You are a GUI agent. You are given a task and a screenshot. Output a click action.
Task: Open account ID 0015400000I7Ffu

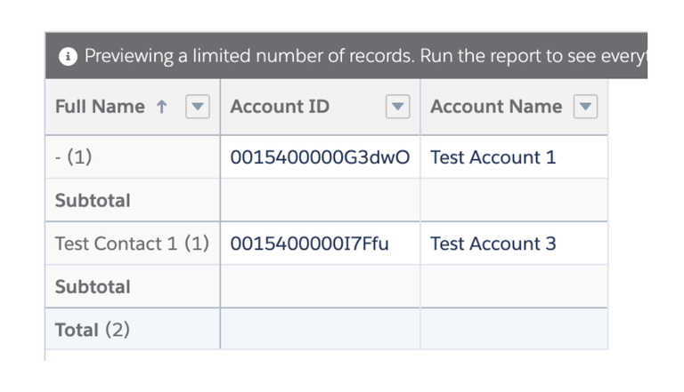coord(309,244)
